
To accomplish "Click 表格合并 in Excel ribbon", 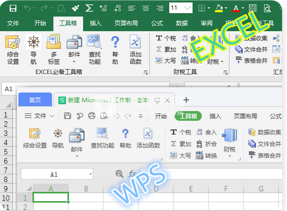I will [251, 60].
